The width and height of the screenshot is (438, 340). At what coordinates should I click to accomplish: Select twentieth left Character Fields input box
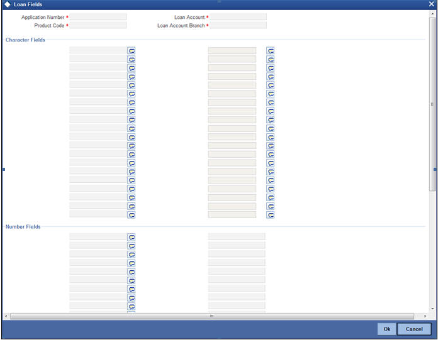click(x=98, y=214)
